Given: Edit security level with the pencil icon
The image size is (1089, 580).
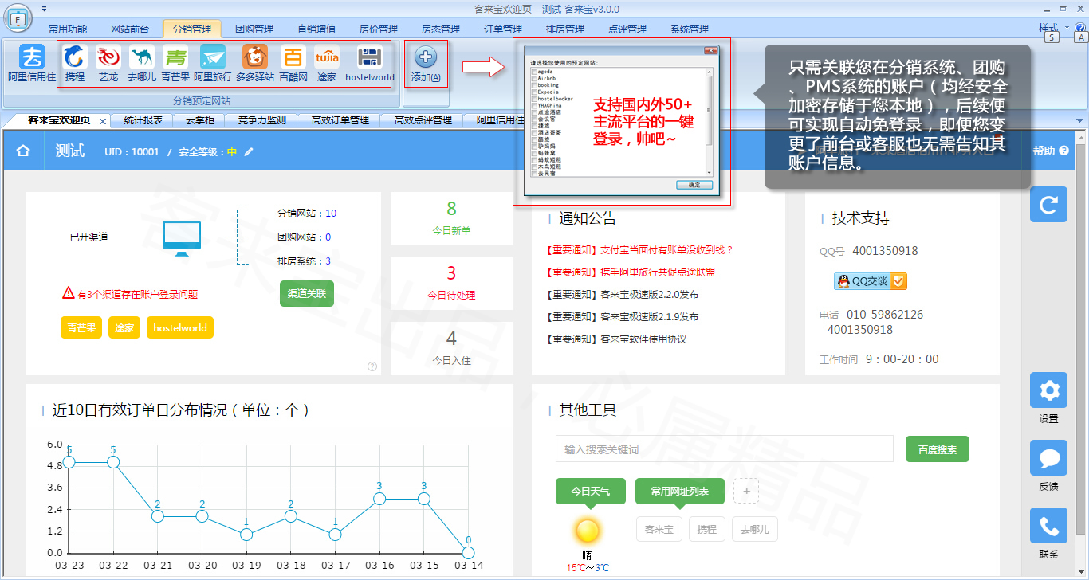Looking at the screenshot, I should point(249,151).
